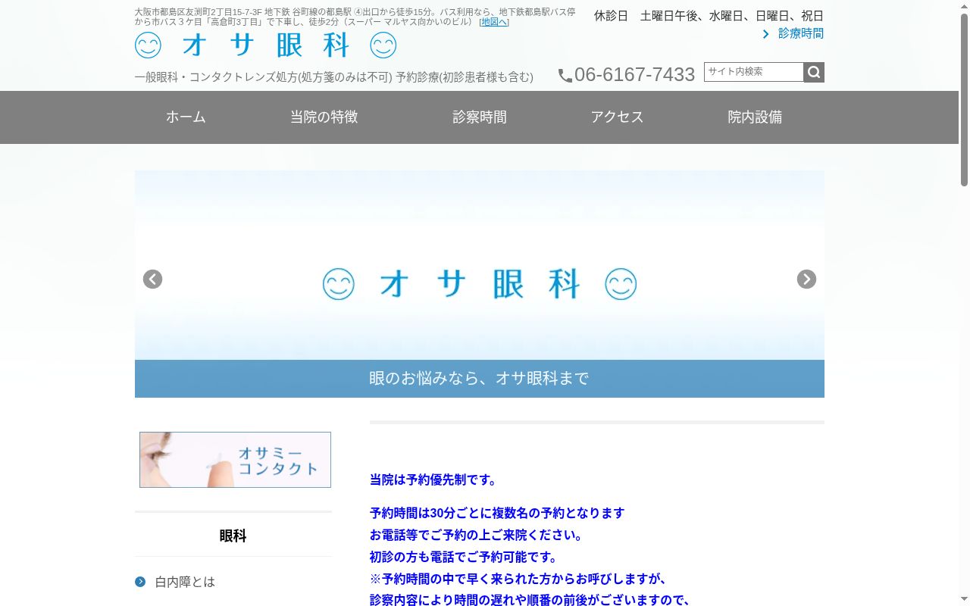Open the 院内設備 menu item

755,117
